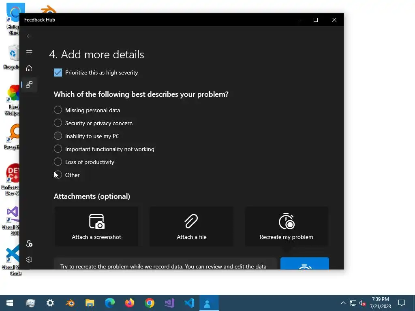Open the hamburger navigation menu
The height and width of the screenshot is (311, 415).
tap(29, 52)
